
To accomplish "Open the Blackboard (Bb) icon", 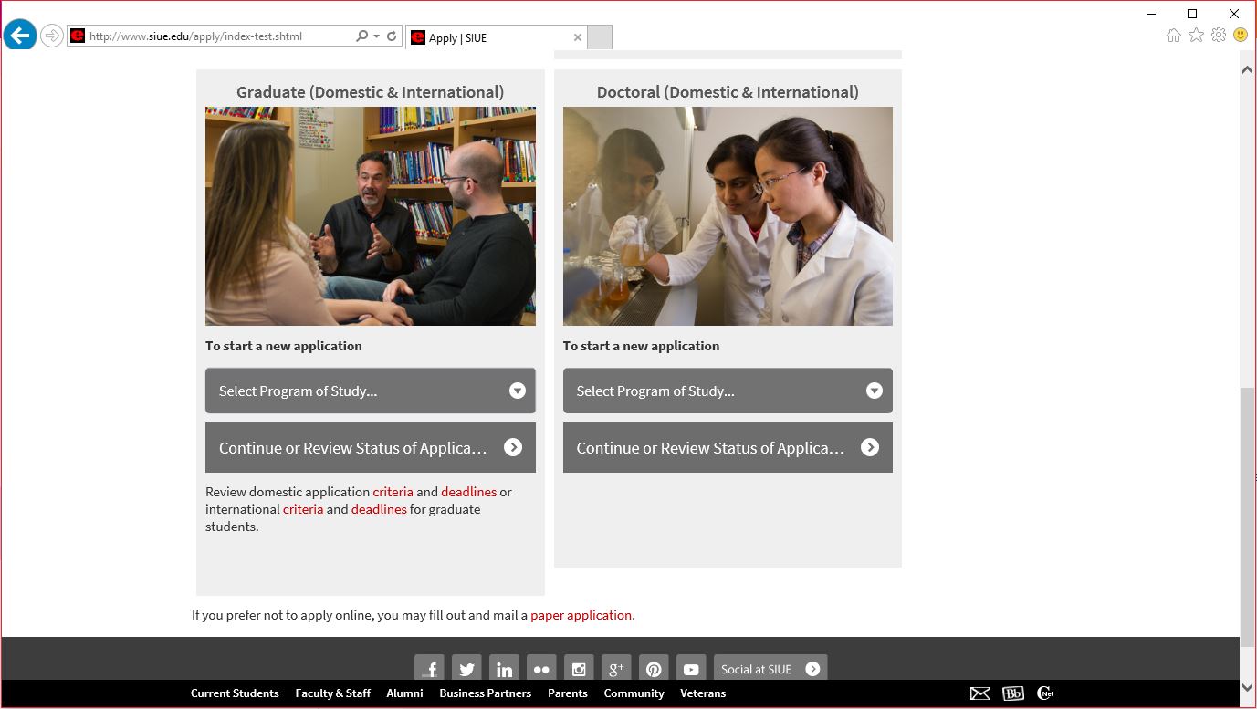I will click(1013, 693).
